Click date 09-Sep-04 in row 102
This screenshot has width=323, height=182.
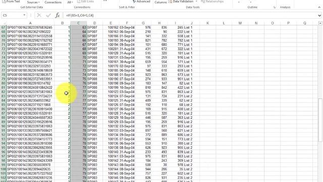tap(127, 177)
